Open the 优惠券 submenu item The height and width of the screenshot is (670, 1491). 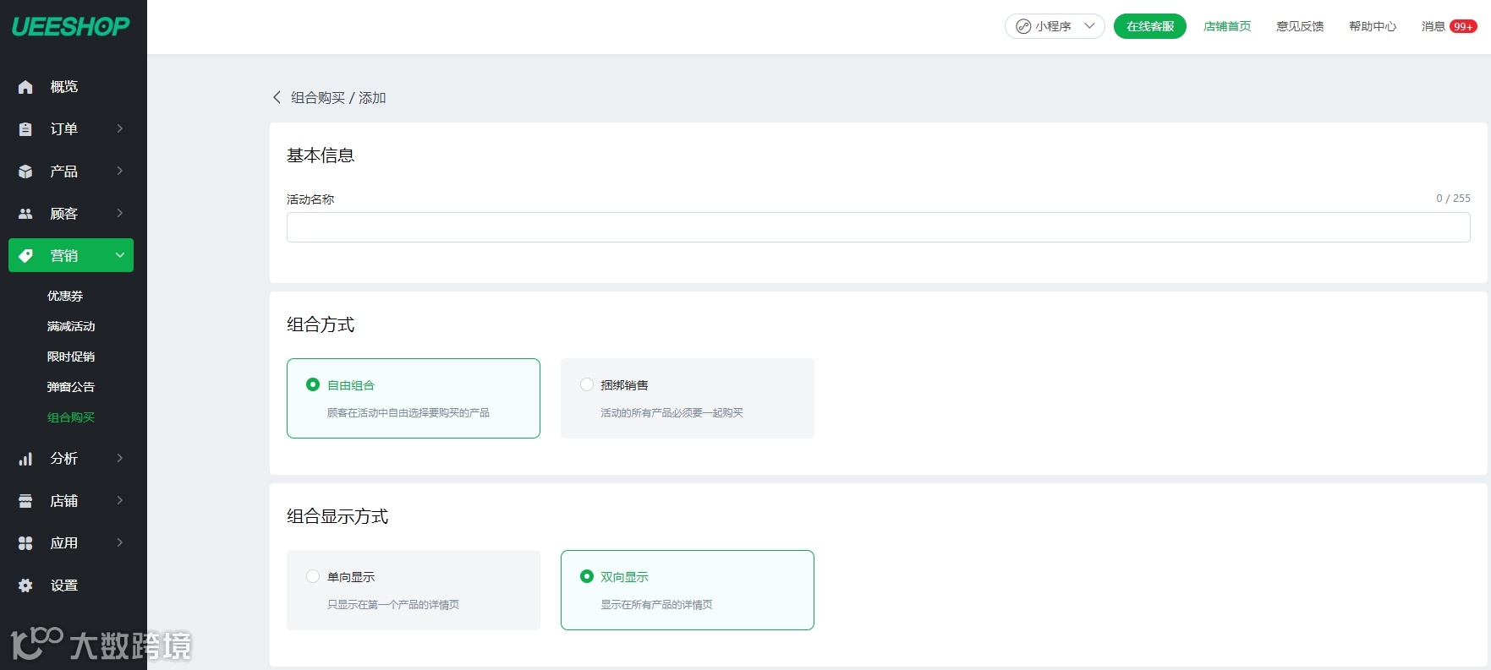pyautogui.click(x=65, y=296)
